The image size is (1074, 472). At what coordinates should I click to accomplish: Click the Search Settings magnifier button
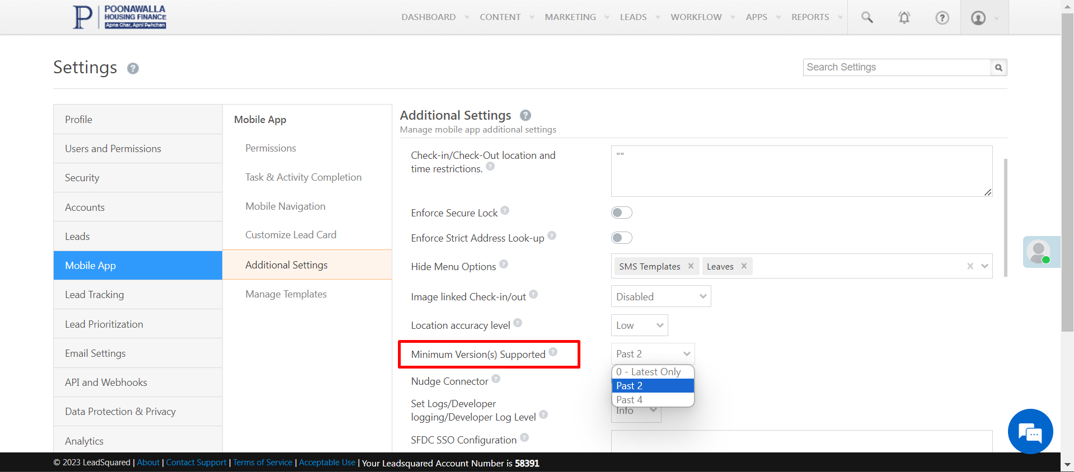pos(998,68)
